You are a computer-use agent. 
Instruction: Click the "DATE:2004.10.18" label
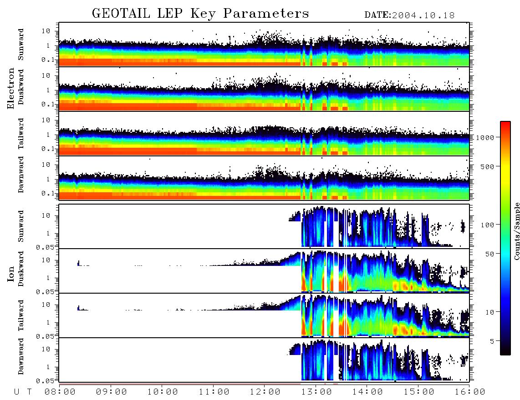pos(409,15)
